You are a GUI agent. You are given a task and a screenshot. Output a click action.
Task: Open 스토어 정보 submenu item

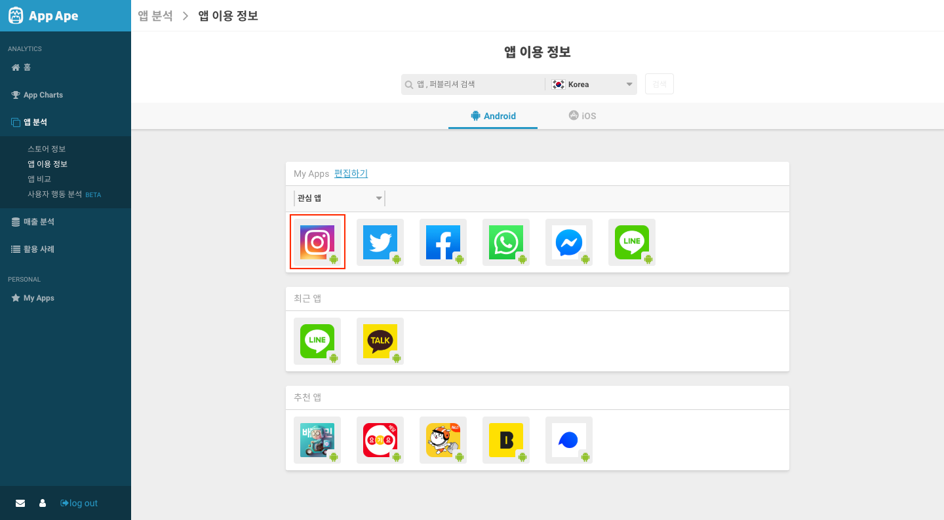[x=47, y=149]
